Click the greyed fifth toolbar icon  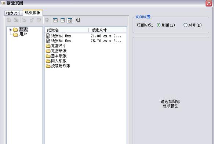[x=39, y=20]
